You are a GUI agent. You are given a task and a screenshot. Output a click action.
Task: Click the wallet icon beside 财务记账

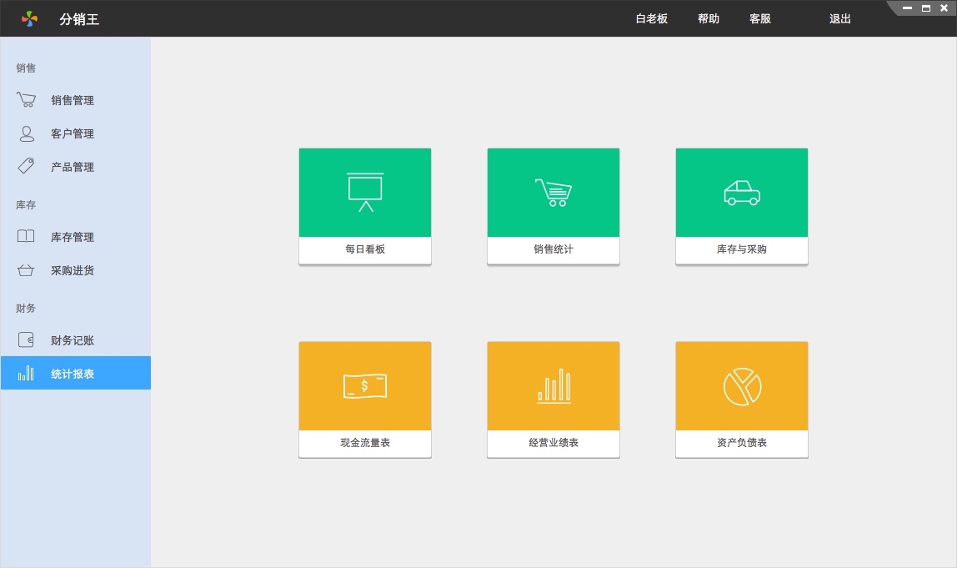(x=26, y=340)
